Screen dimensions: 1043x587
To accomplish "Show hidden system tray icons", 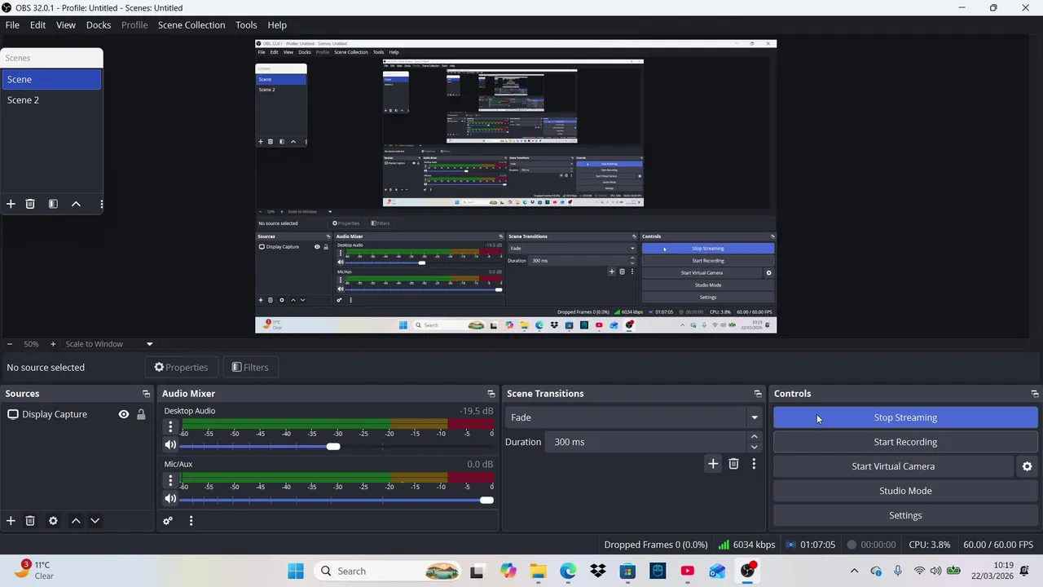I will pyautogui.click(x=854, y=571).
